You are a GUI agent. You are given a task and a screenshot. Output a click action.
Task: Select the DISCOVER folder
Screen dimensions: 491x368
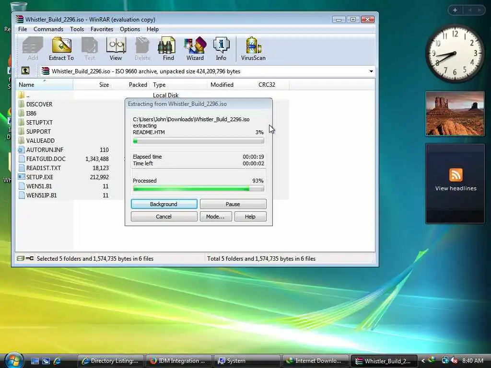coord(39,104)
